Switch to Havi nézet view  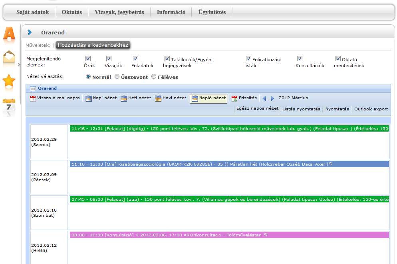coord(174,98)
